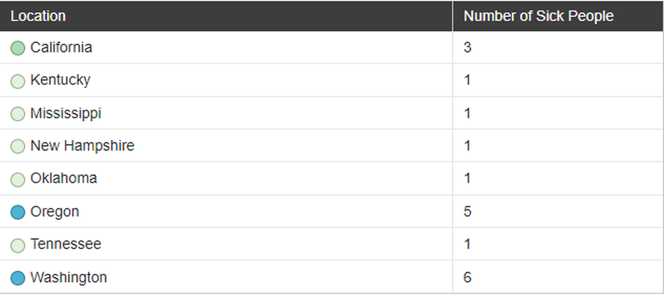The height and width of the screenshot is (297, 664).
Task: Click the Oklahoma color dot
Action: tap(18, 179)
